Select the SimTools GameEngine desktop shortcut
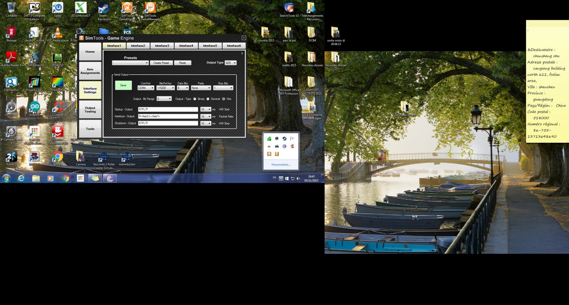Screen dimensions: 569x305 pyautogui.click(x=127, y=11)
